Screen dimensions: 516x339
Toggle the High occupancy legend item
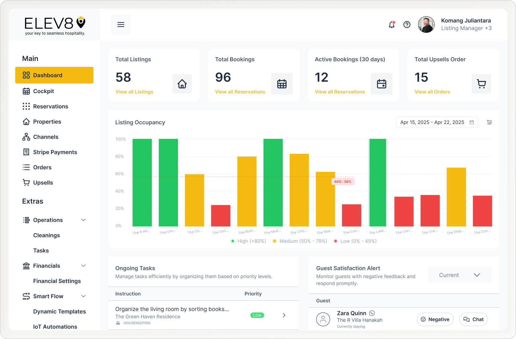pos(249,241)
